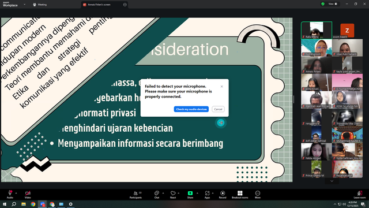Click the Zoom app taskbar icon

[x=43, y=204]
